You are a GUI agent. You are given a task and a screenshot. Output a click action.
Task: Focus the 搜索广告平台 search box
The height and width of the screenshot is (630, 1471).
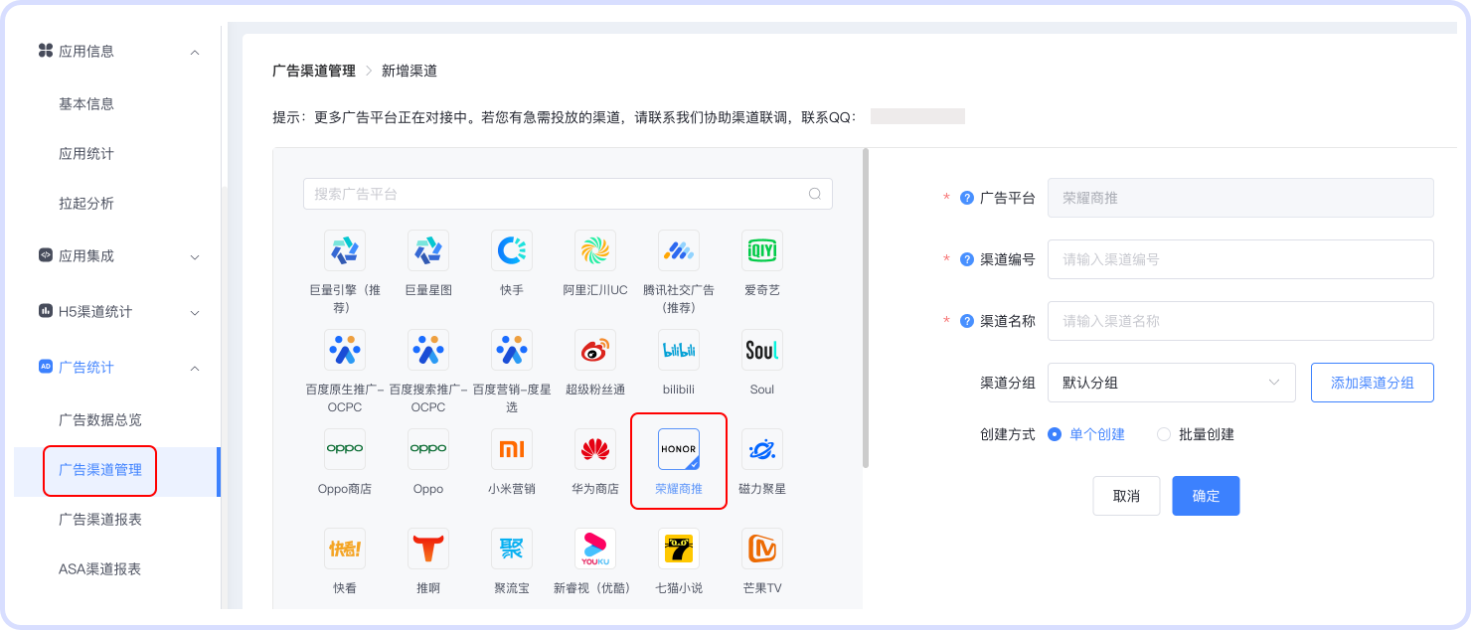click(568, 194)
